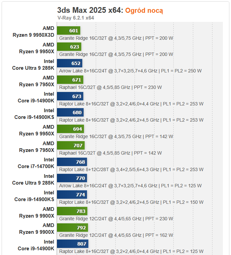Click the blue 652 Core Ultra 9 285K bar
Screen dimensions: 231x255
[x=70, y=63]
